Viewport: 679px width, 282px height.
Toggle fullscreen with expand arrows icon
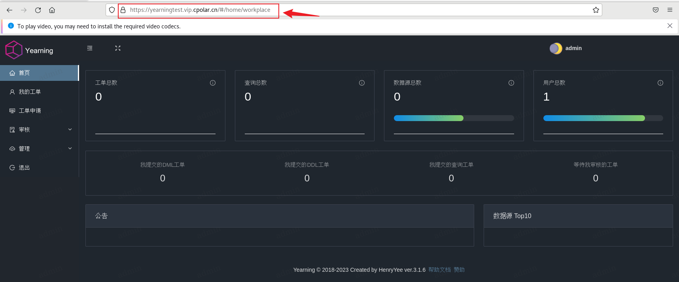coord(118,48)
